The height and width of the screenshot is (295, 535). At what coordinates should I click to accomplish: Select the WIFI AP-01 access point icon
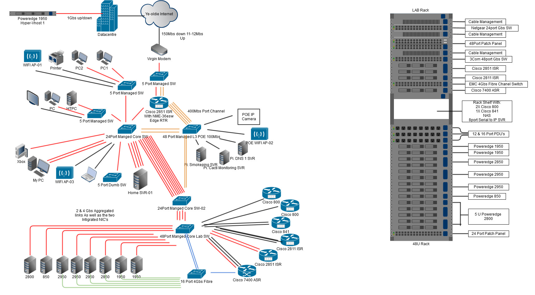(32, 56)
